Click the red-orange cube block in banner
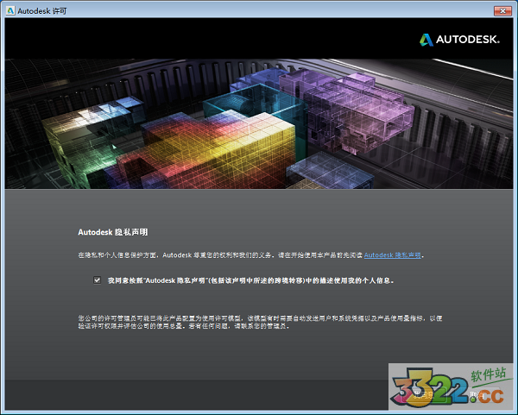Screen dimensions: 518x415 click(x=173, y=160)
